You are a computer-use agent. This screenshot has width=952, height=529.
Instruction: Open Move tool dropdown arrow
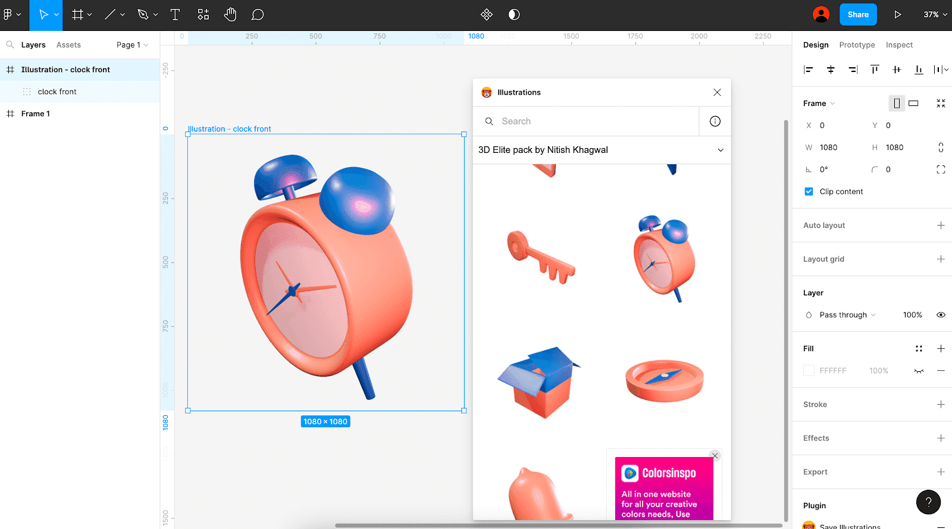[57, 14]
